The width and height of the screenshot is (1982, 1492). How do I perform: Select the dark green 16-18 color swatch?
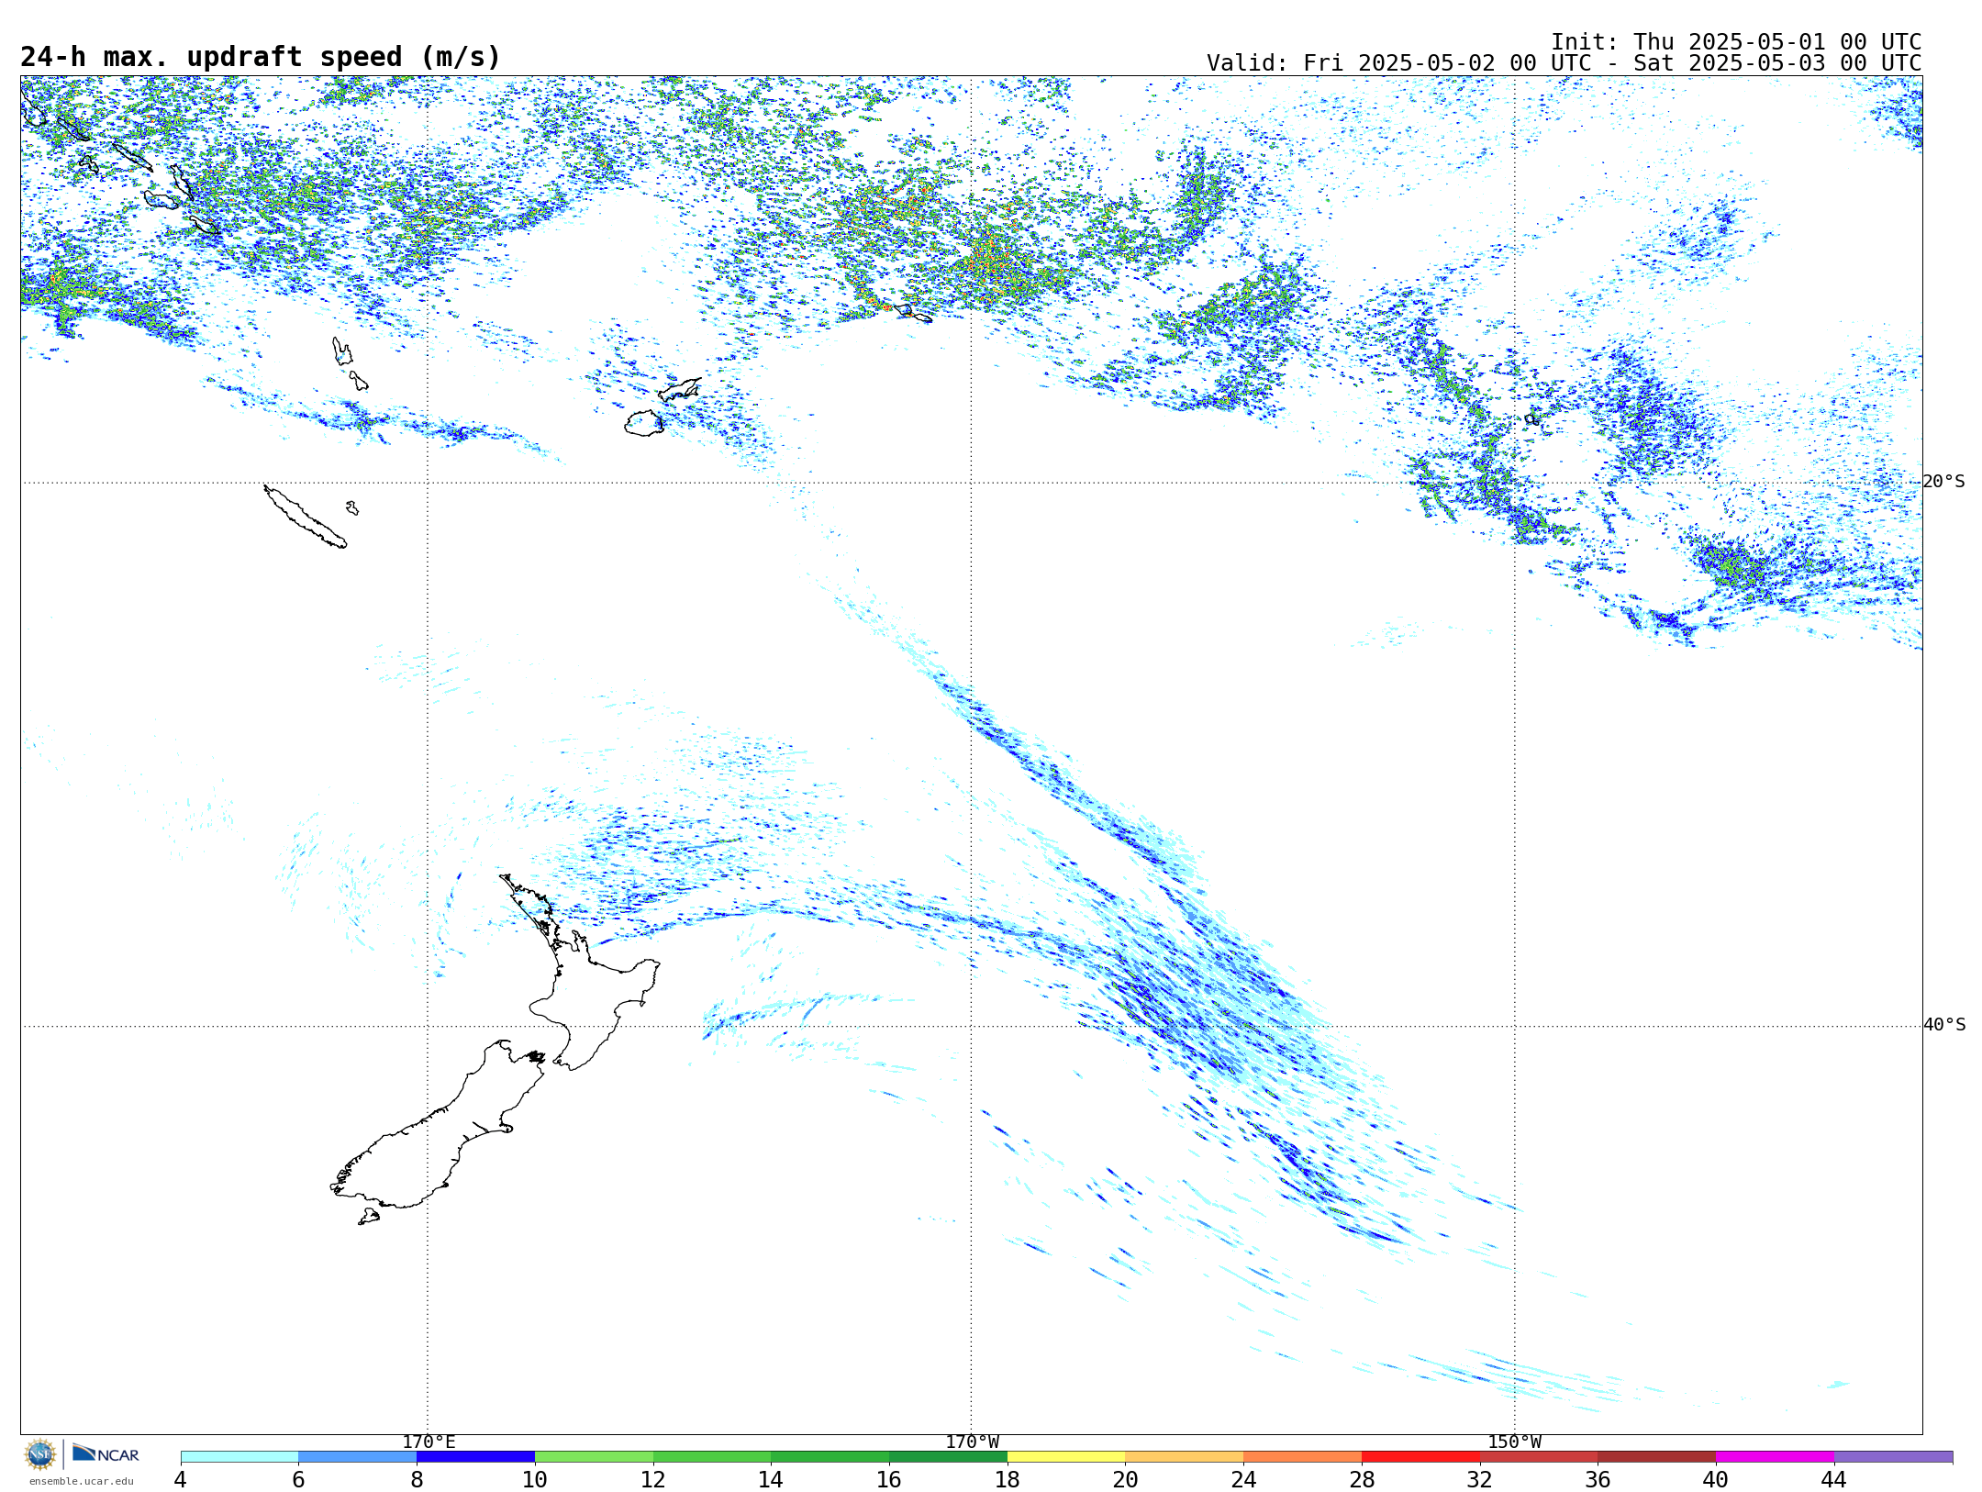[949, 1457]
